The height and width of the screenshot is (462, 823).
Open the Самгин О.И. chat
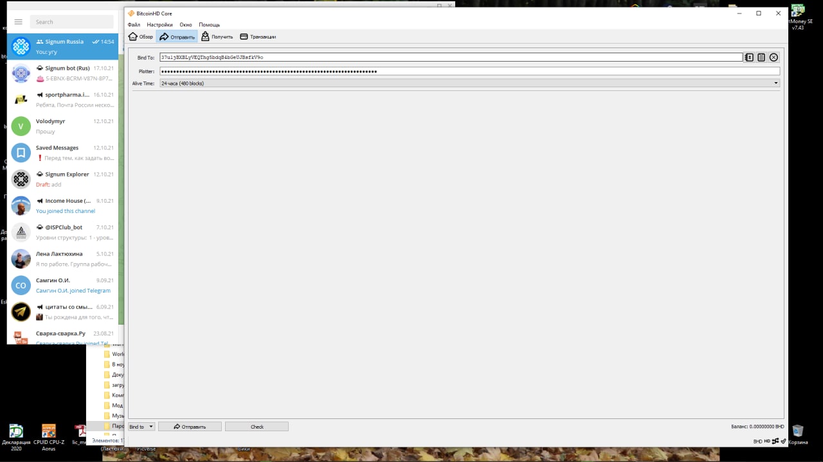pyautogui.click(x=62, y=285)
